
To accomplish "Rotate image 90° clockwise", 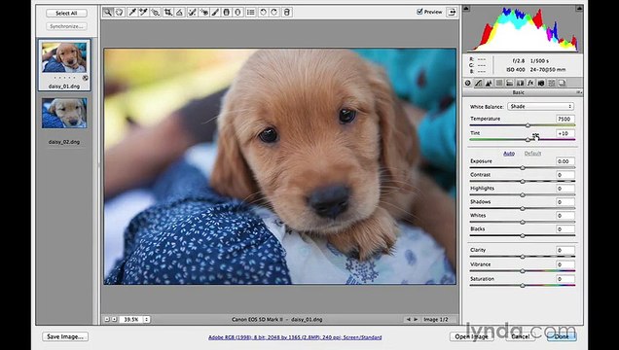I will tap(274, 13).
